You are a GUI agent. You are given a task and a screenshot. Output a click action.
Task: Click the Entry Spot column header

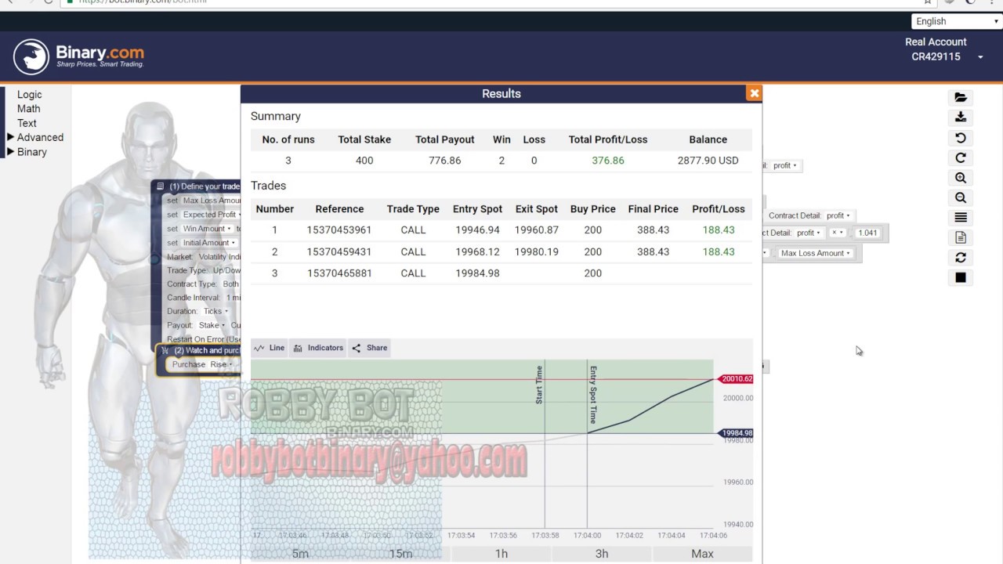click(x=477, y=209)
